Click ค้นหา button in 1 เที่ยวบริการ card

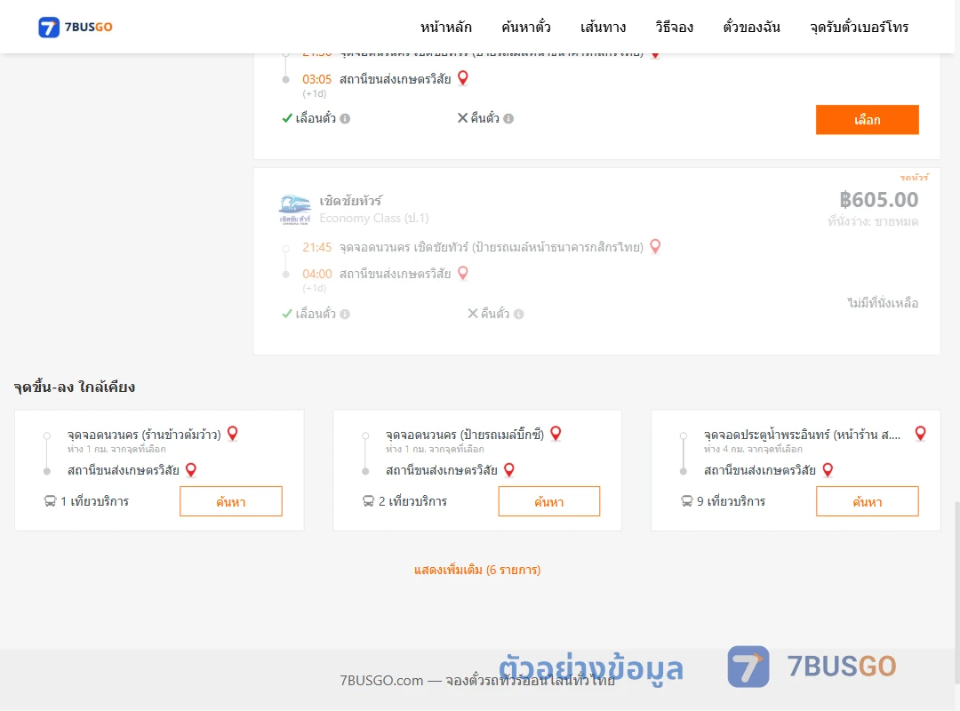[231, 501]
